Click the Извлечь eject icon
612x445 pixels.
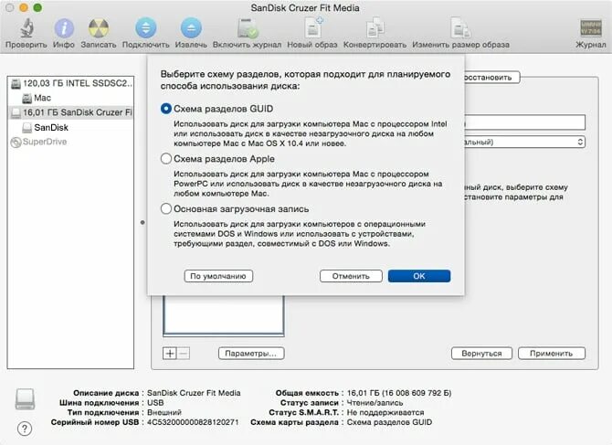point(191,28)
